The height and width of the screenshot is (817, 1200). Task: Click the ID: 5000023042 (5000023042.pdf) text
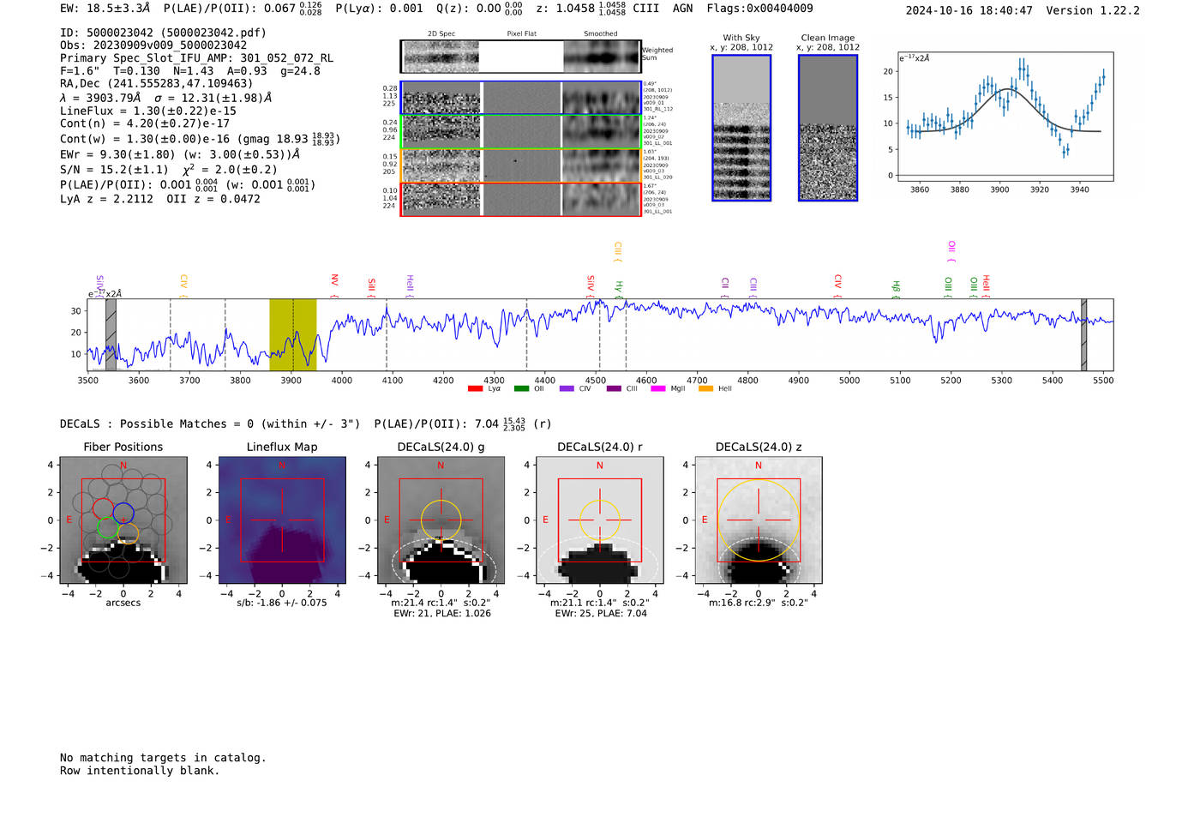click(x=163, y=33)
